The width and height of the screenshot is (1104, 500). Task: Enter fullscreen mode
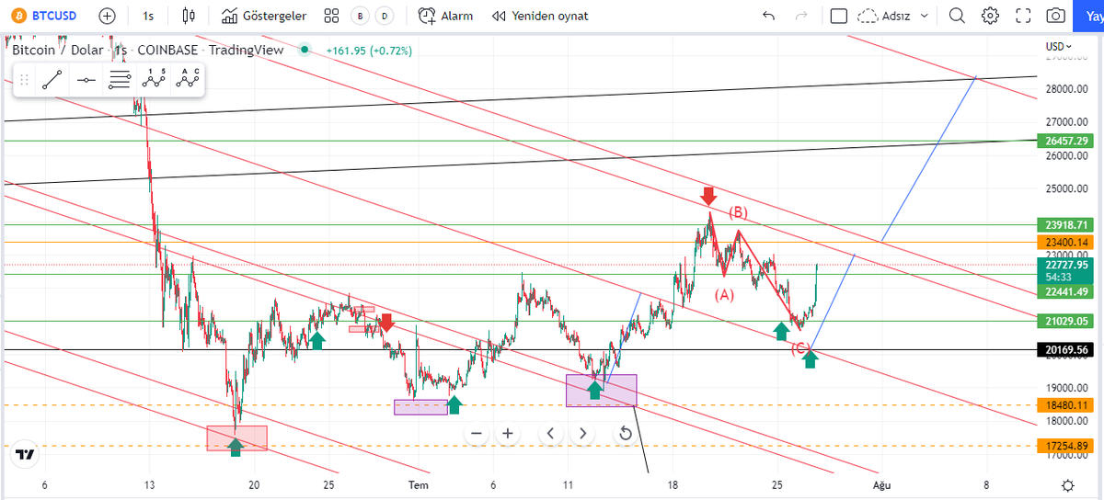(1023, 16)
